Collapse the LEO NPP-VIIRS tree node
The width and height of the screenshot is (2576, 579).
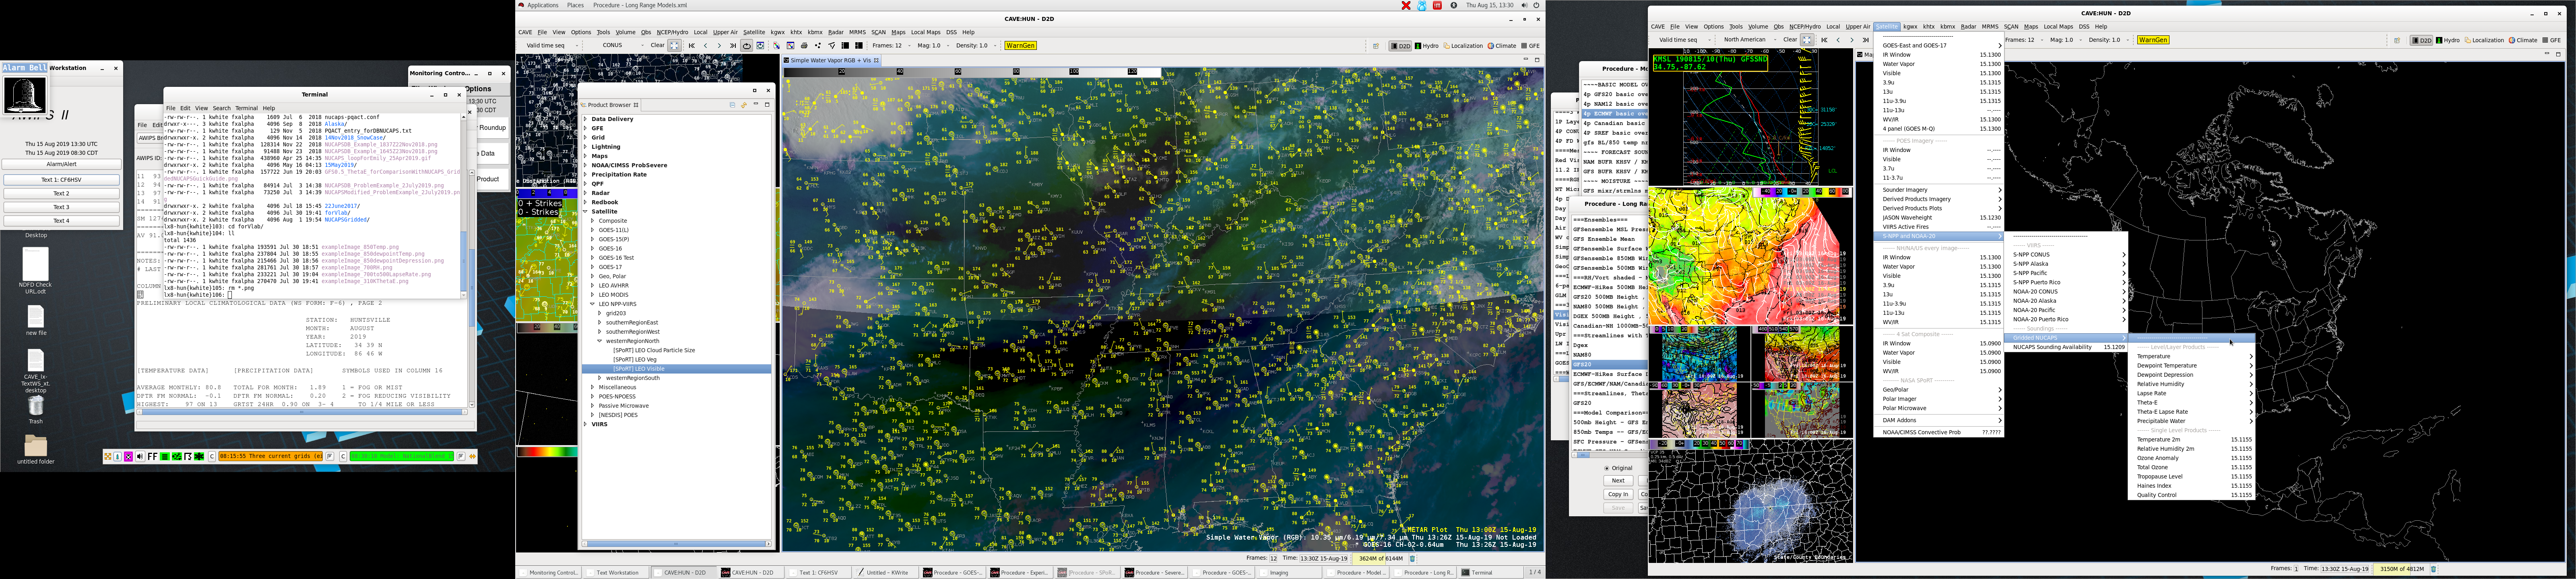593,304
